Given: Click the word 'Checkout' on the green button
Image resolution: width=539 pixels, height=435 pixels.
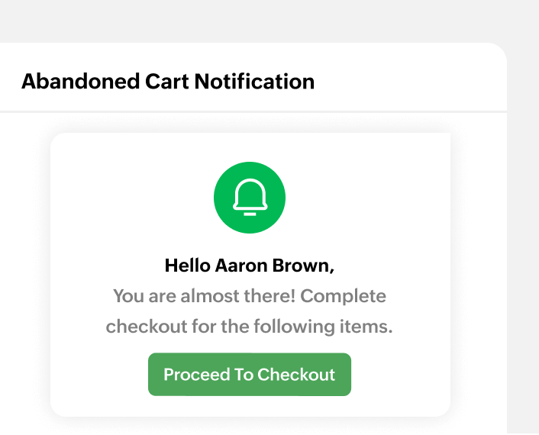Looking at the screenshot, I should click(x=296, y=375).
